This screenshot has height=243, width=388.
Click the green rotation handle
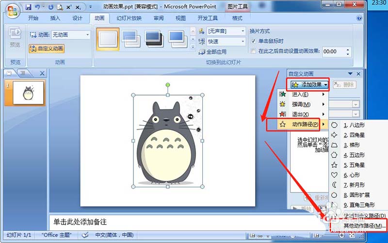tap(167, 85)
